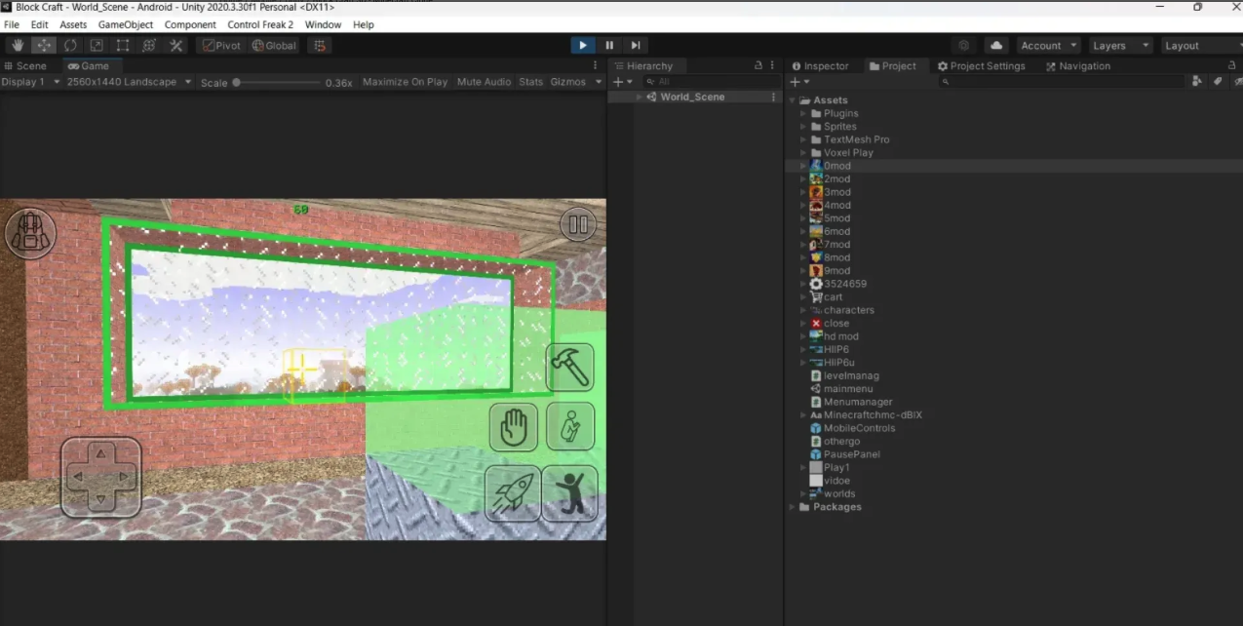Open the Layout dropdown
1243x626 pixels.
click(x=1201, y=45)
